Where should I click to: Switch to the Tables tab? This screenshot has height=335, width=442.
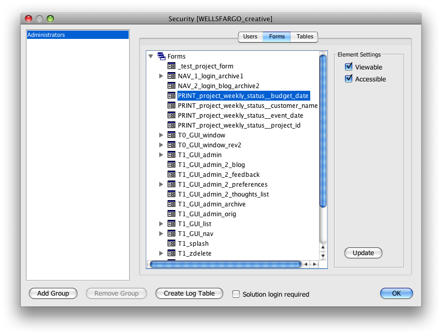[305, 37]
